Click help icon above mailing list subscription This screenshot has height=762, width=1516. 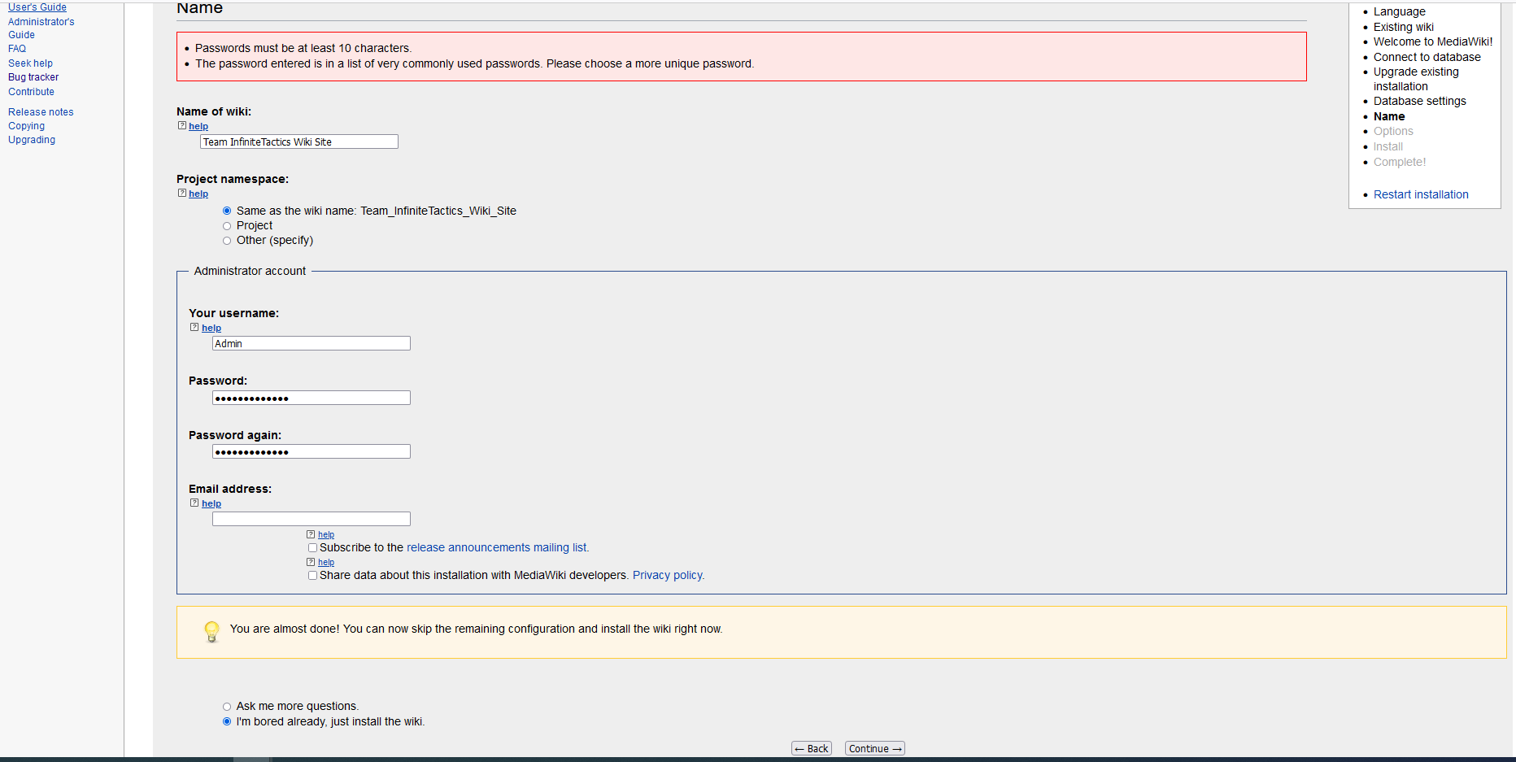311,534
